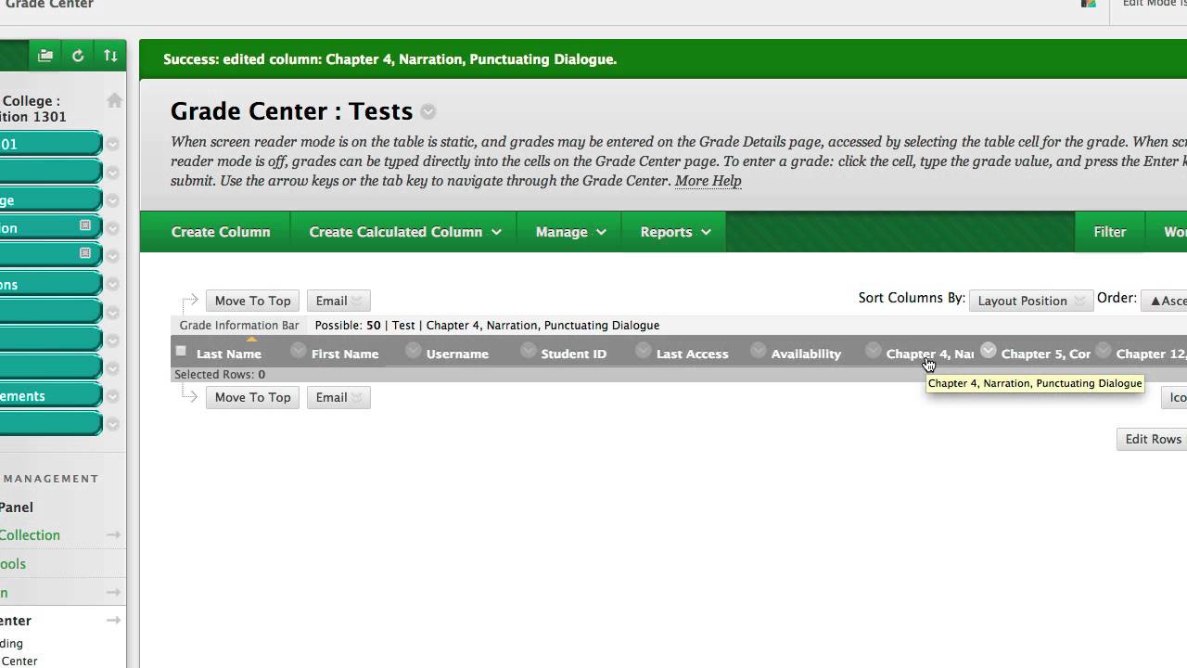The width and height of the screenshot is (1187, 668).
Task: Open the Last Name column options chevron
Action: [x=298, y=350]
